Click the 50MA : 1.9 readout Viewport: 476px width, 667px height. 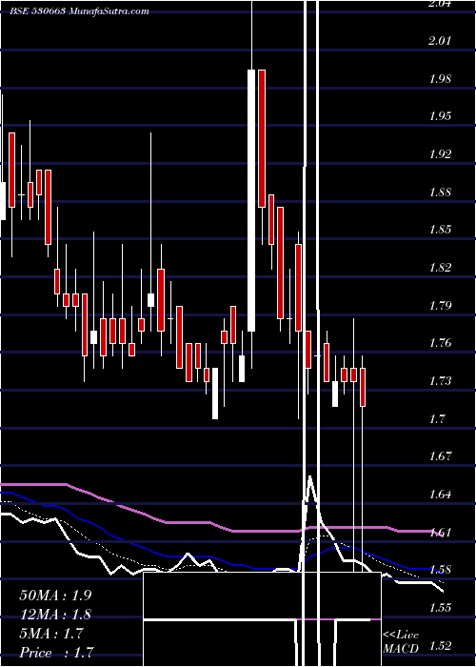click(55, 596)
